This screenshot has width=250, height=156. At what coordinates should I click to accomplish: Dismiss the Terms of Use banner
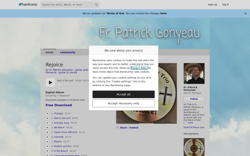click(245, 14)
